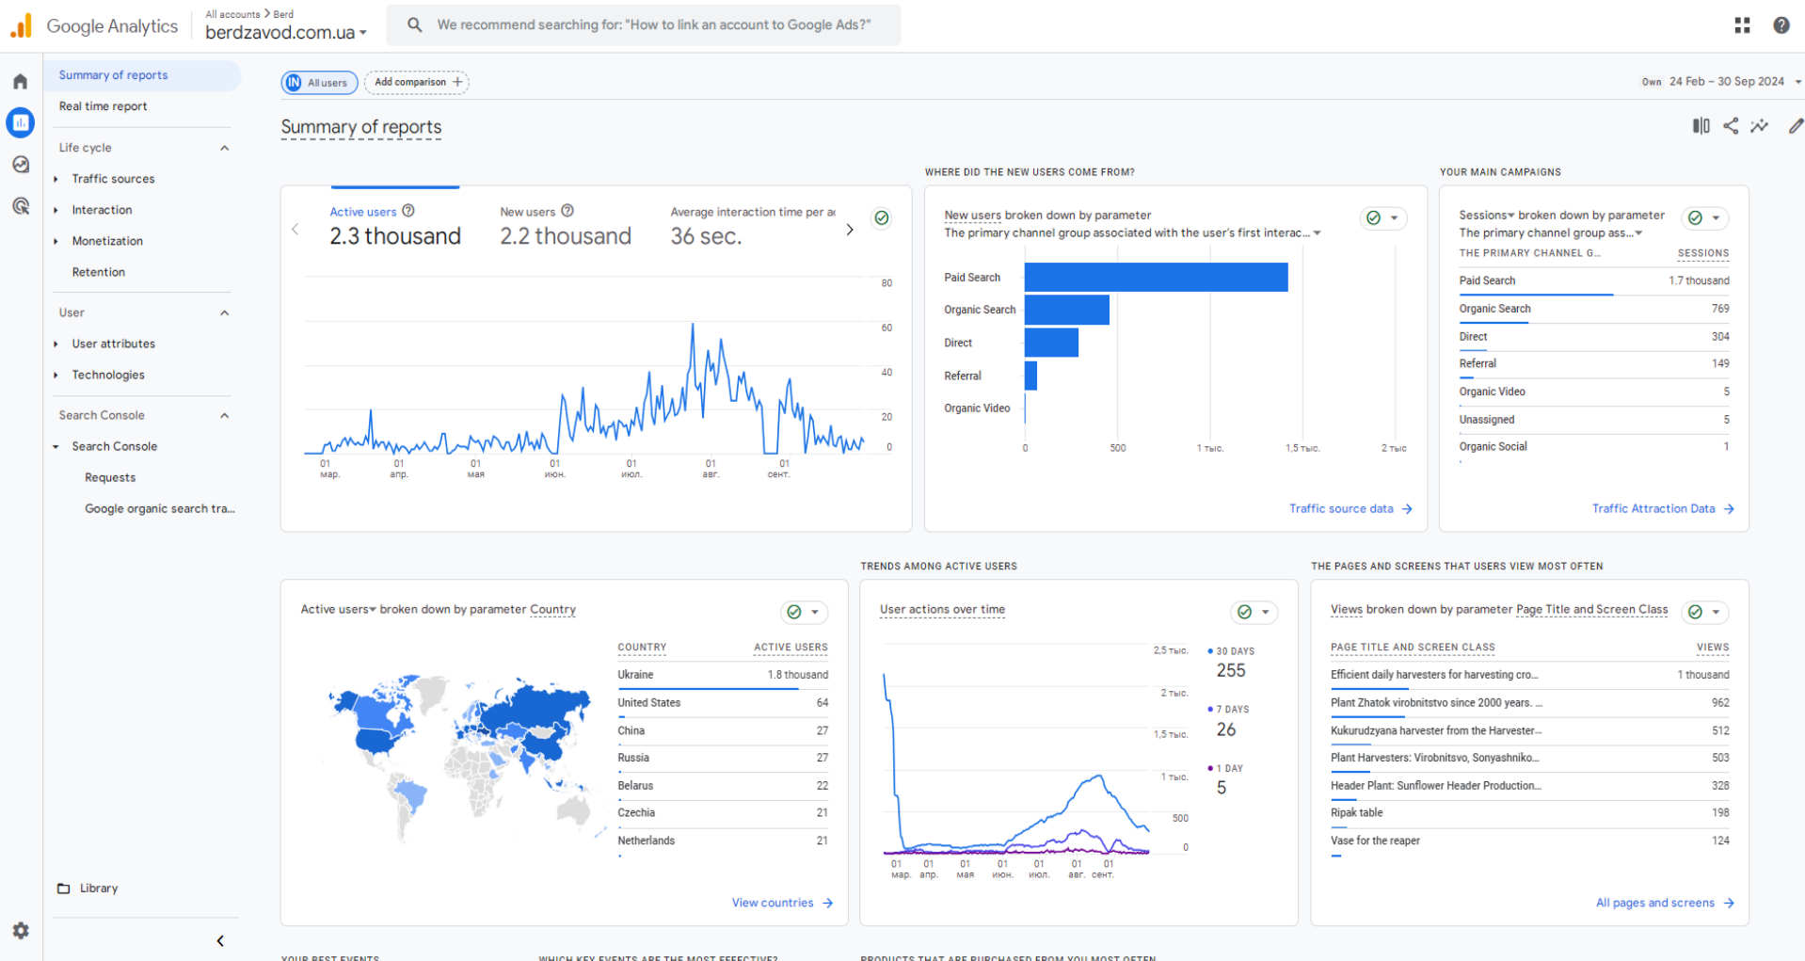Open berdzavod.com.ua property dropdown
The image size is (1805, 961).
pos(286,32)
